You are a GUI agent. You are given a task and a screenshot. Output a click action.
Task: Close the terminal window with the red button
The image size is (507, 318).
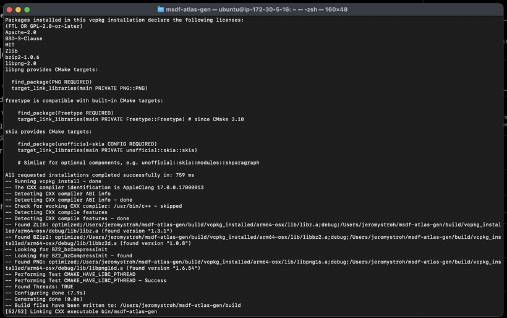point(8,9)
